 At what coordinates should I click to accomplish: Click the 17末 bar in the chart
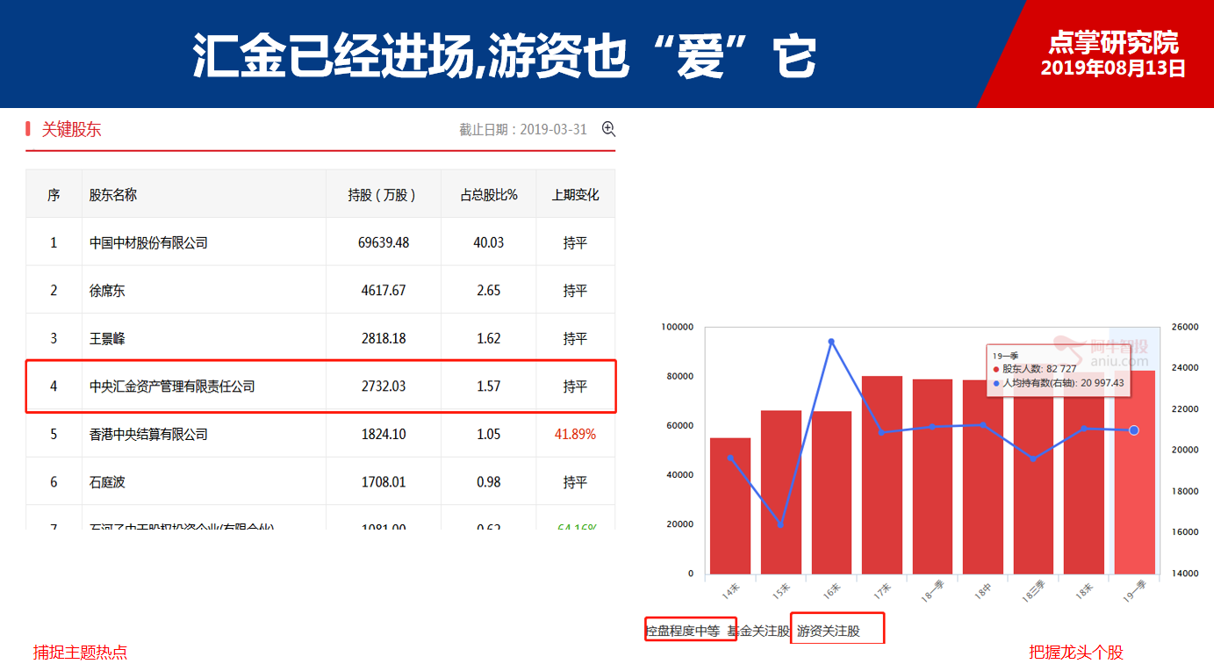pos(882,474)
